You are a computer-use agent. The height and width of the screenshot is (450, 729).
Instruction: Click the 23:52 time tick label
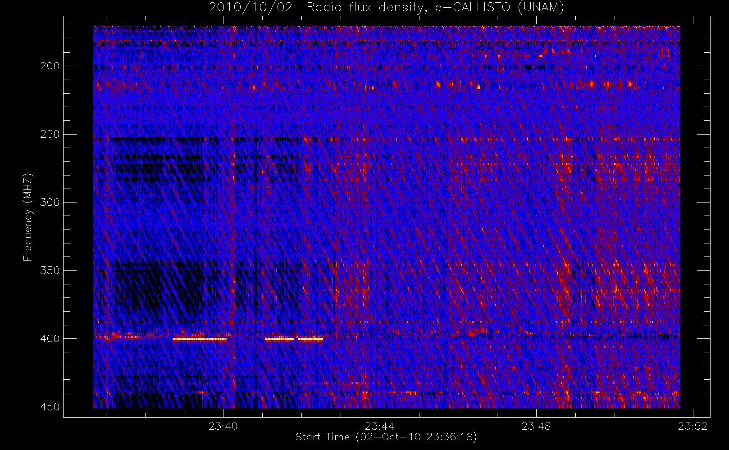(693, 426)
